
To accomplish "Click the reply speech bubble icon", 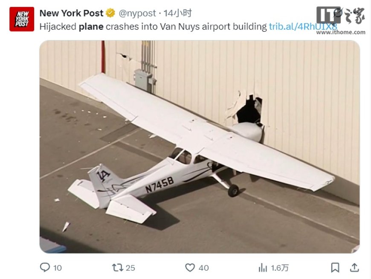I will [x=45, y=267].
